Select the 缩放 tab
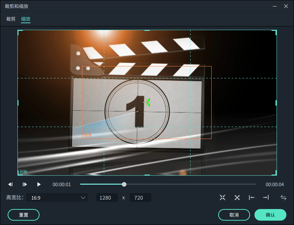This screenshot has height=225, width=294. click(26, 19)
